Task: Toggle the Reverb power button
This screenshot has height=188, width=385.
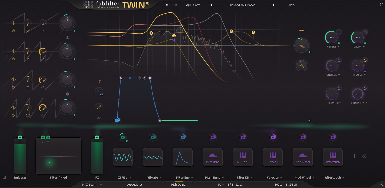Action: coord(339,32)
